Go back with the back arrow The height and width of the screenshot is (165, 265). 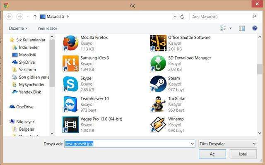click(x=9, y=17)
